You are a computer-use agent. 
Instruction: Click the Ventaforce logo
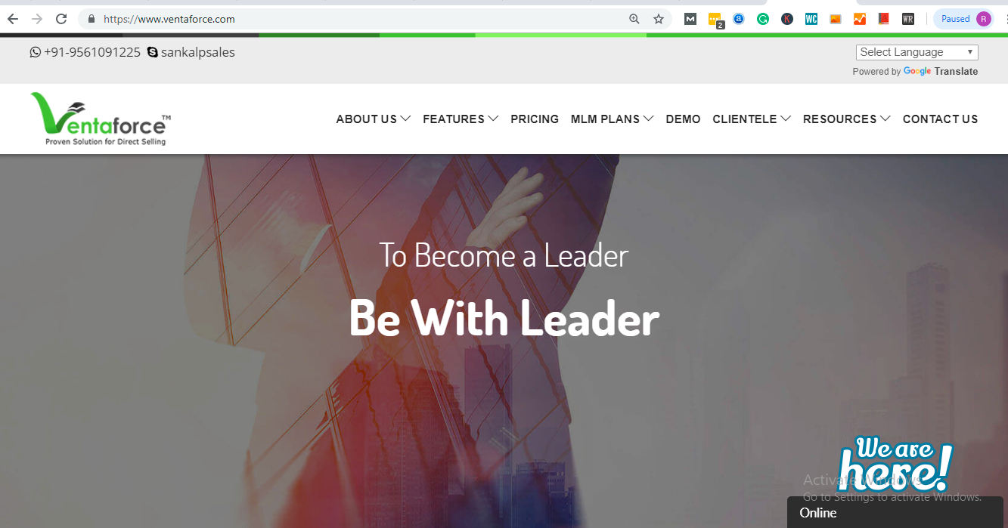pos(101,119)
